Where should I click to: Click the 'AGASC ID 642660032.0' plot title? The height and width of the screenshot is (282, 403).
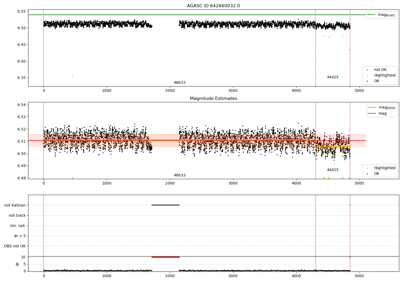coord(213,6)
